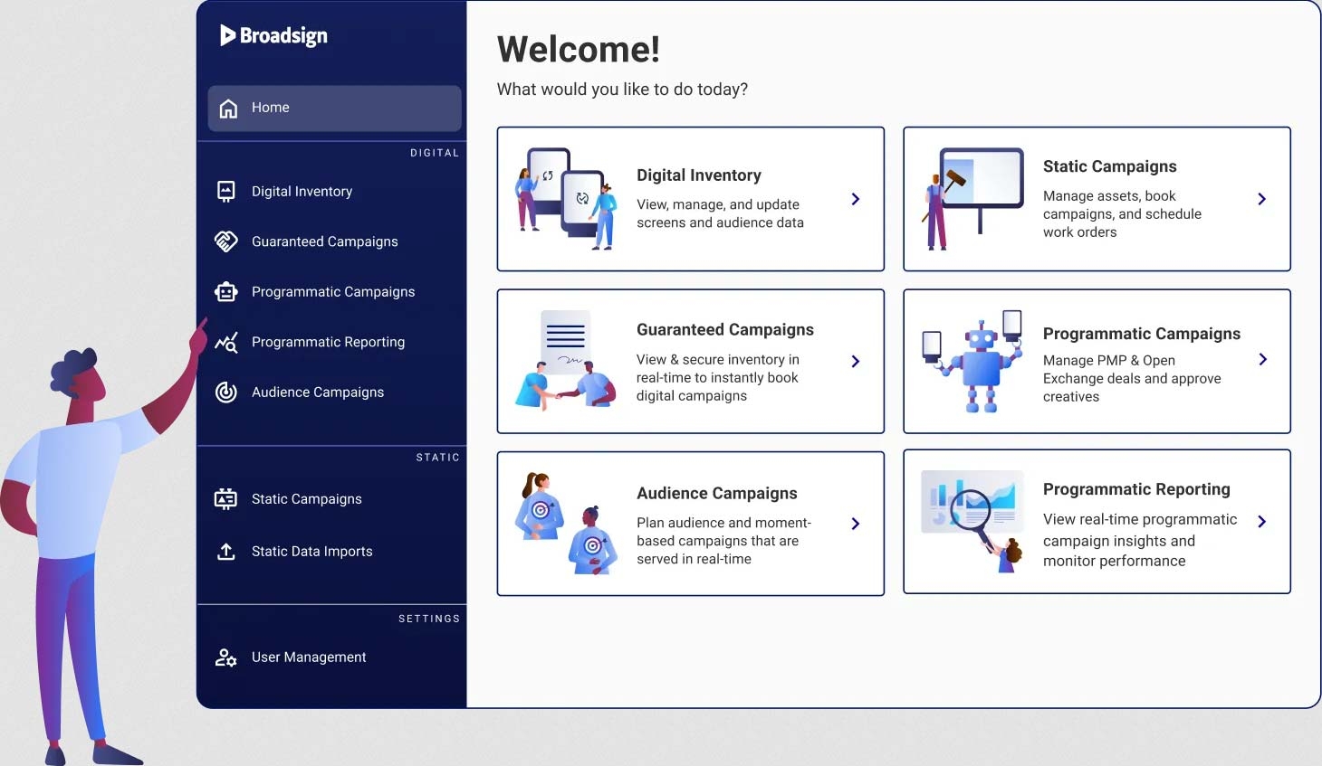Click 'View, manage, and update screens' description
Screen dimensions: 1322x766
720,213
